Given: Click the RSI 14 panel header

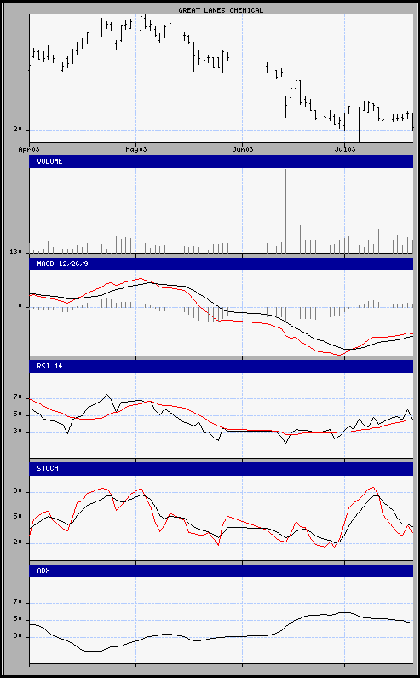Looking at the screenshot, I should (222, 366).
